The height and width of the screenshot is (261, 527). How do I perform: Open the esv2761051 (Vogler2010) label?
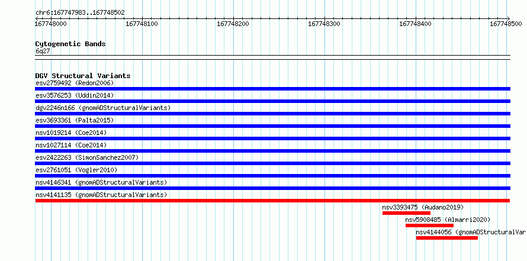[76, 170]
